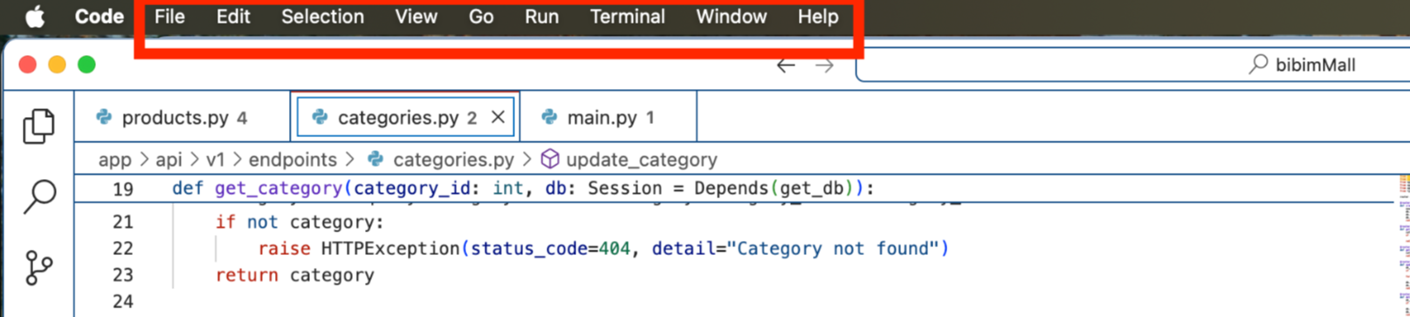This screenshot has width=1410, height=317.
Task: Open the Terminal menu
Action: tap(627, 17)
